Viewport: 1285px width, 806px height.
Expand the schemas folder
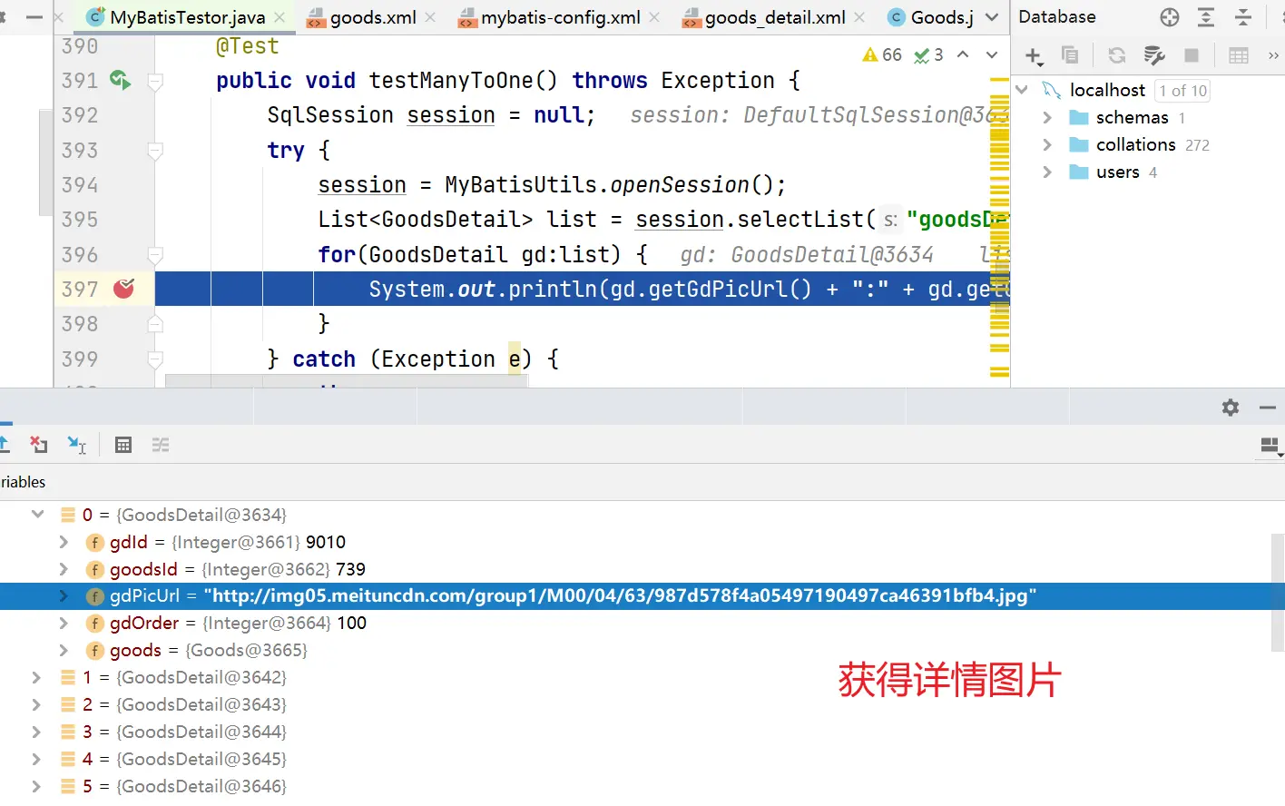1047,117
